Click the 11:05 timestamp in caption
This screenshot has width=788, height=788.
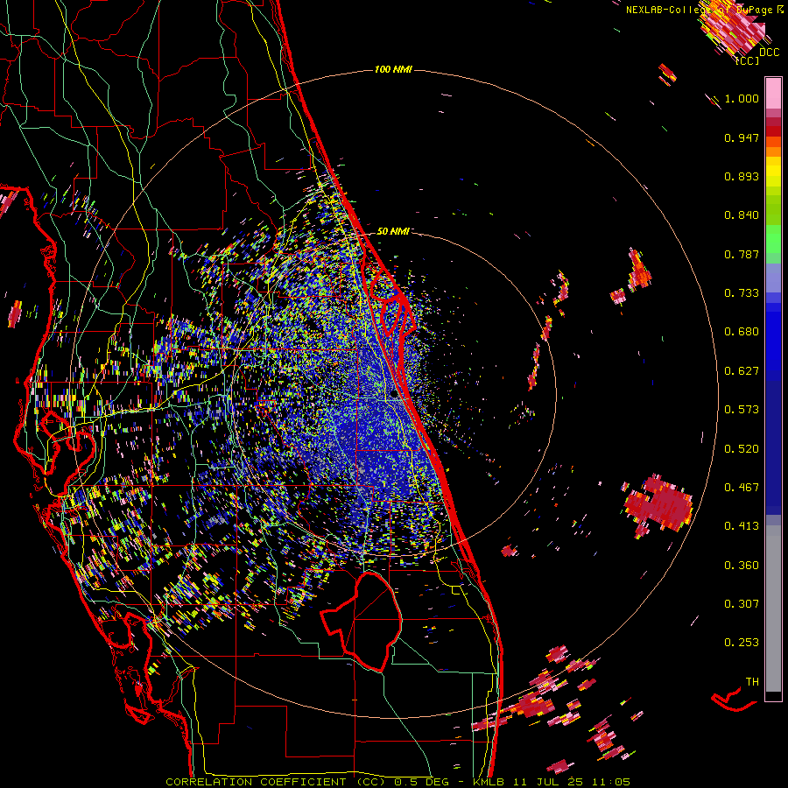coord(610,782)
